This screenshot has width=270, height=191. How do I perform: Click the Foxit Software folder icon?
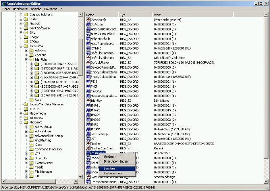(26, 28)
